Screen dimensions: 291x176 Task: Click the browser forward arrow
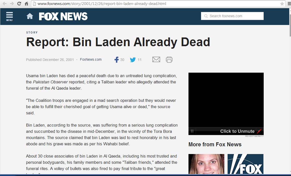(12, 4)
